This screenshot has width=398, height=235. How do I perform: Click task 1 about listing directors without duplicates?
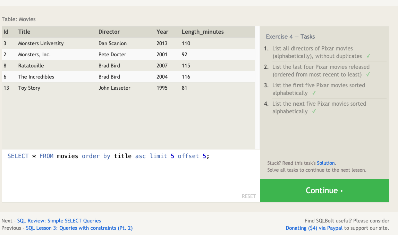(317, 52)
